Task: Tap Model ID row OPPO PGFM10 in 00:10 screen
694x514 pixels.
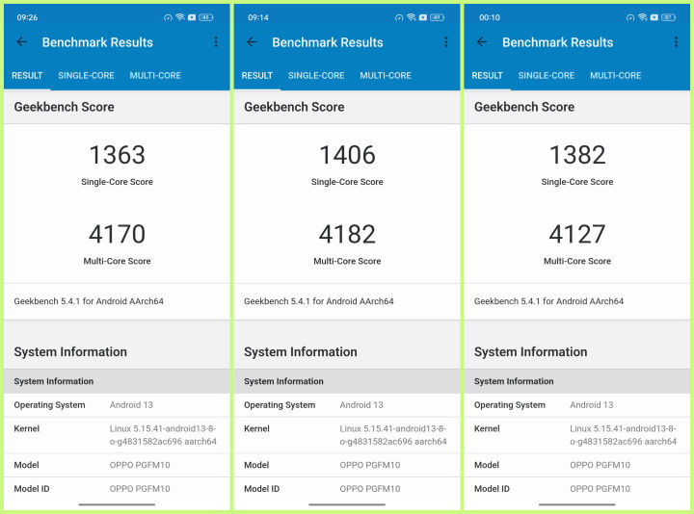Action: pyautogui.click(x=577, y=489)
